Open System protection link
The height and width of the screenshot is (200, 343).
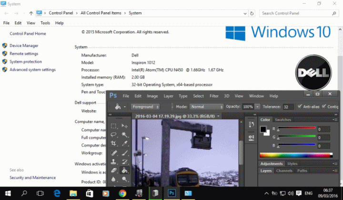tap(26, 62)
